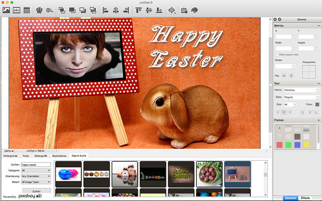Select the easel and bunny thumbnail
The width and height of the screenshot is (322, 201).
tap(237, 174)
